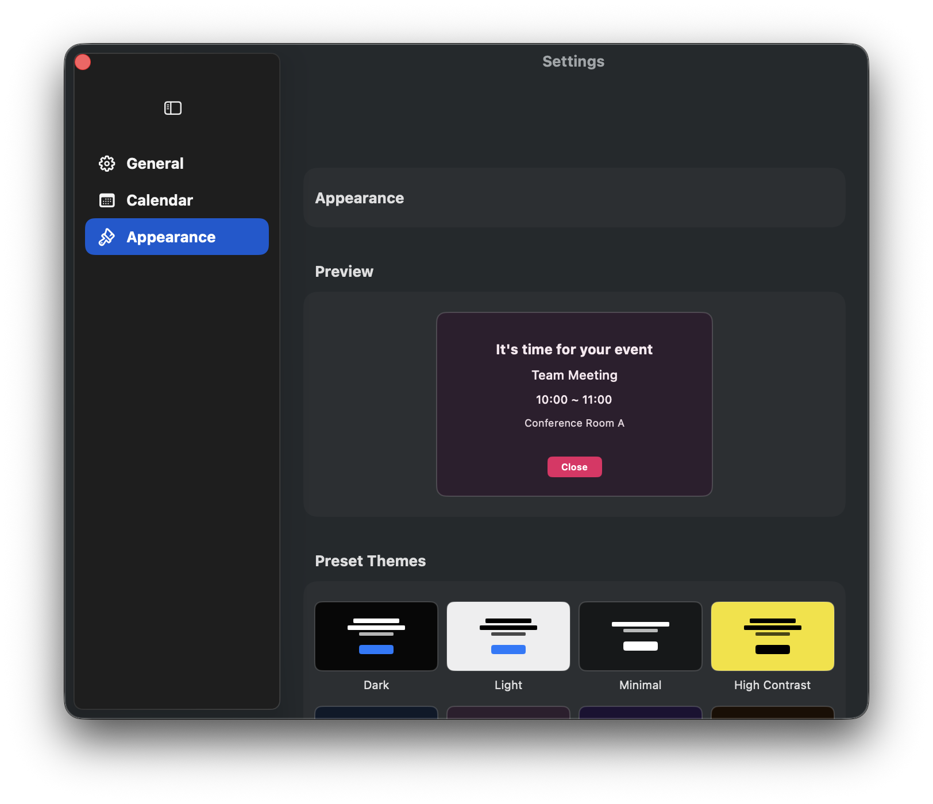Toggle the sidebar collapse icon

point(172,108)
